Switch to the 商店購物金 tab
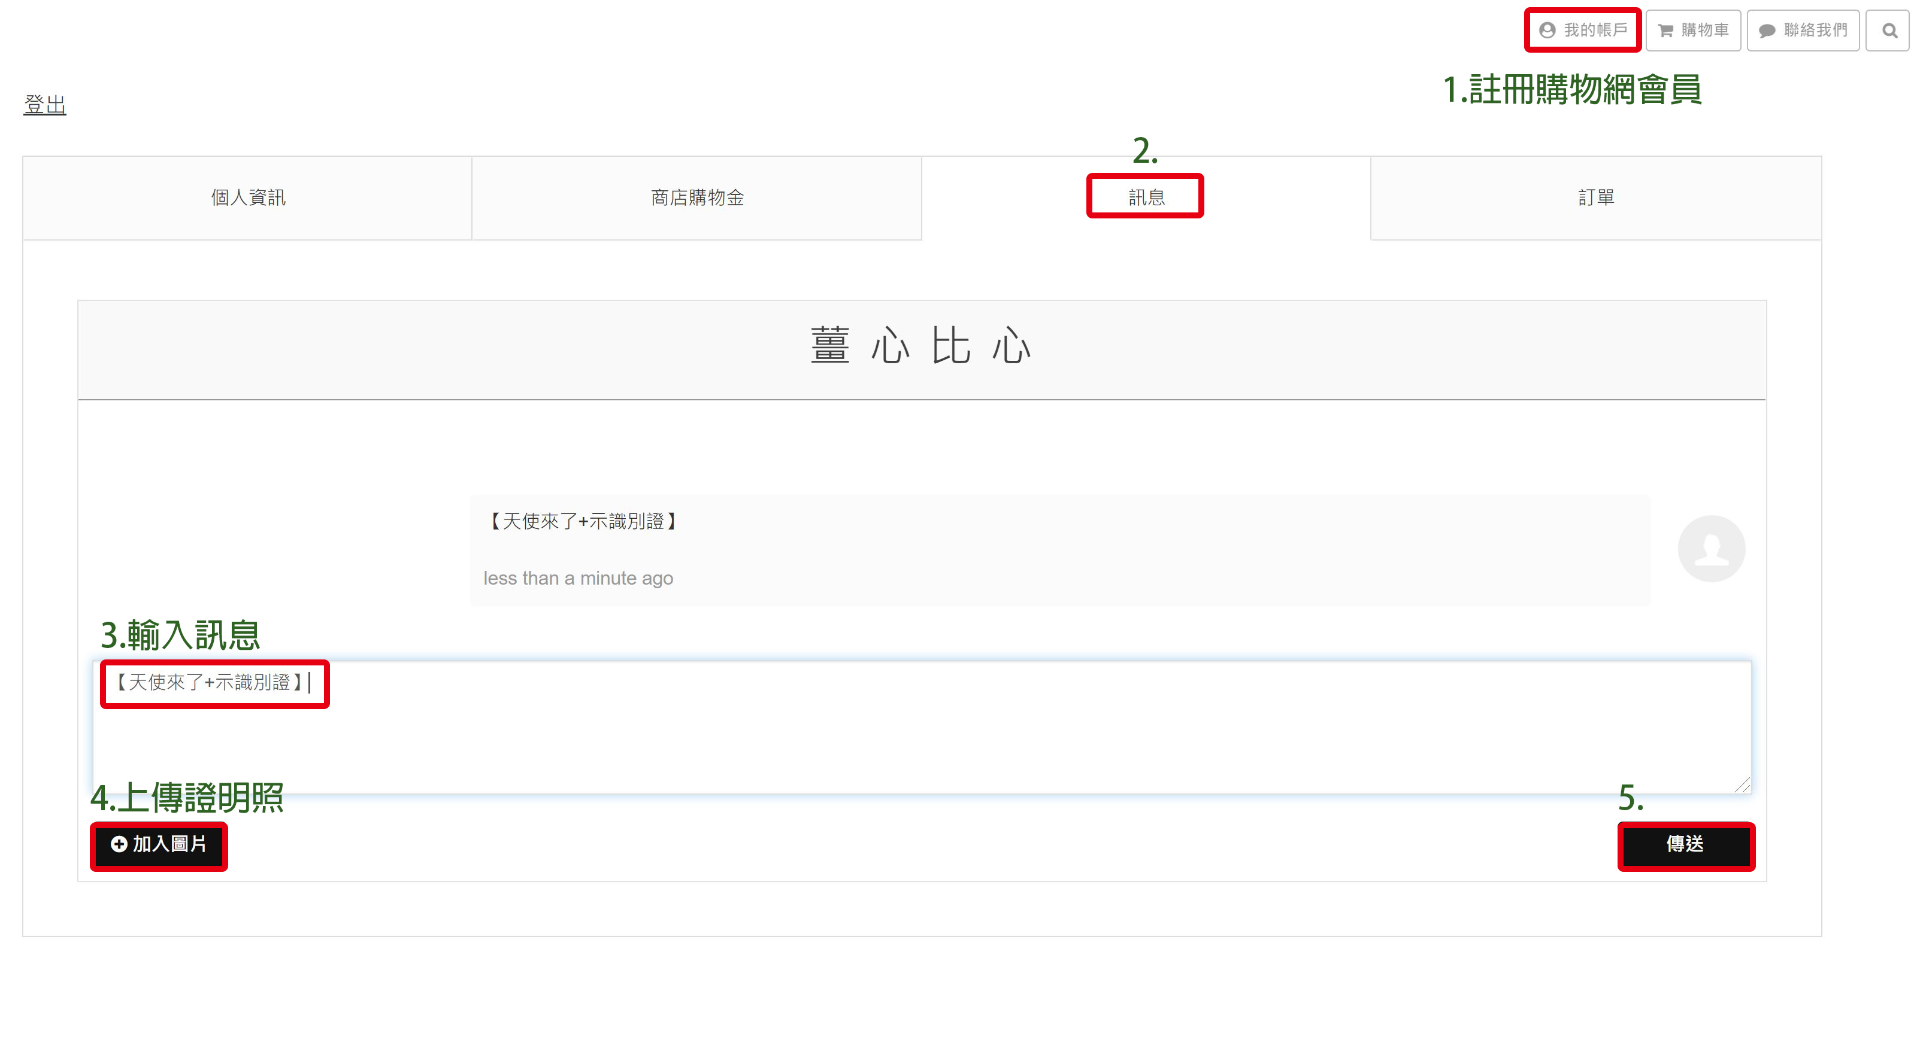1914x1043 pixels. coord(697,197)
